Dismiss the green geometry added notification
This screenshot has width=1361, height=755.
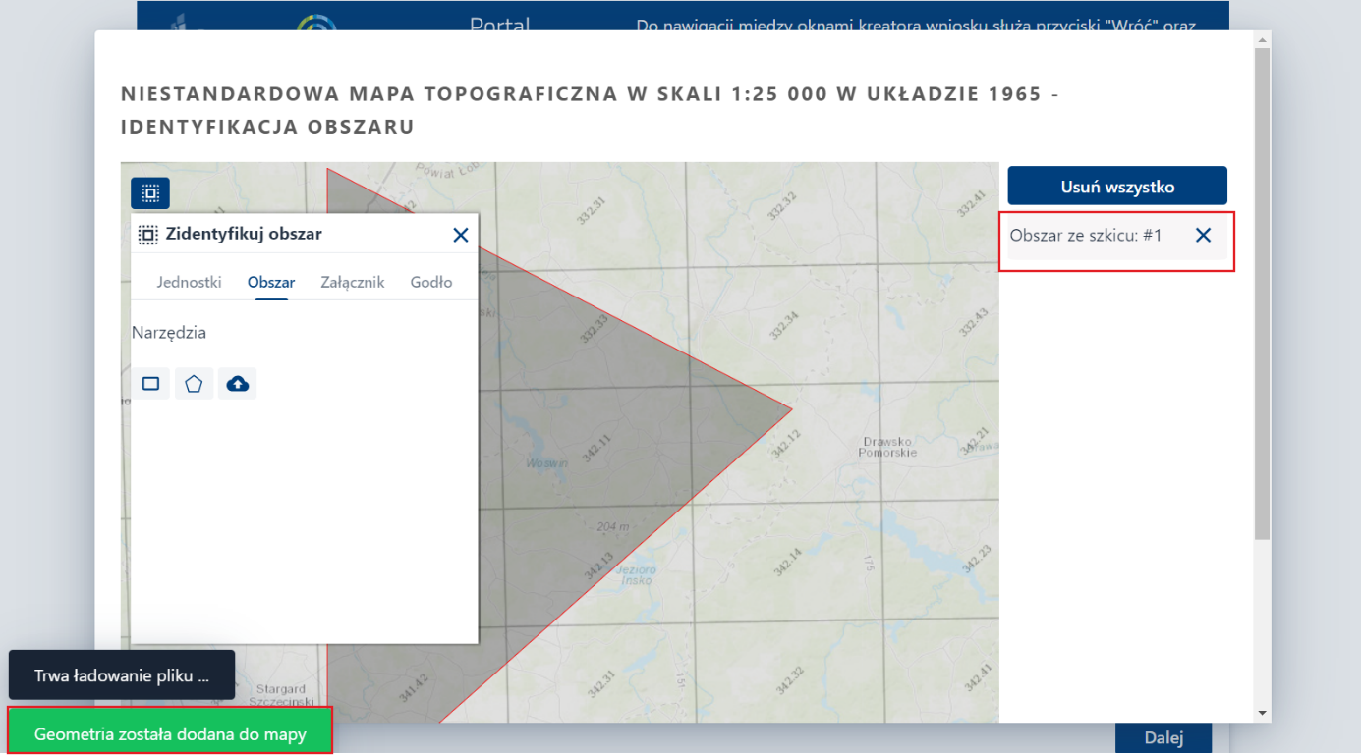[x=169, y=730]
